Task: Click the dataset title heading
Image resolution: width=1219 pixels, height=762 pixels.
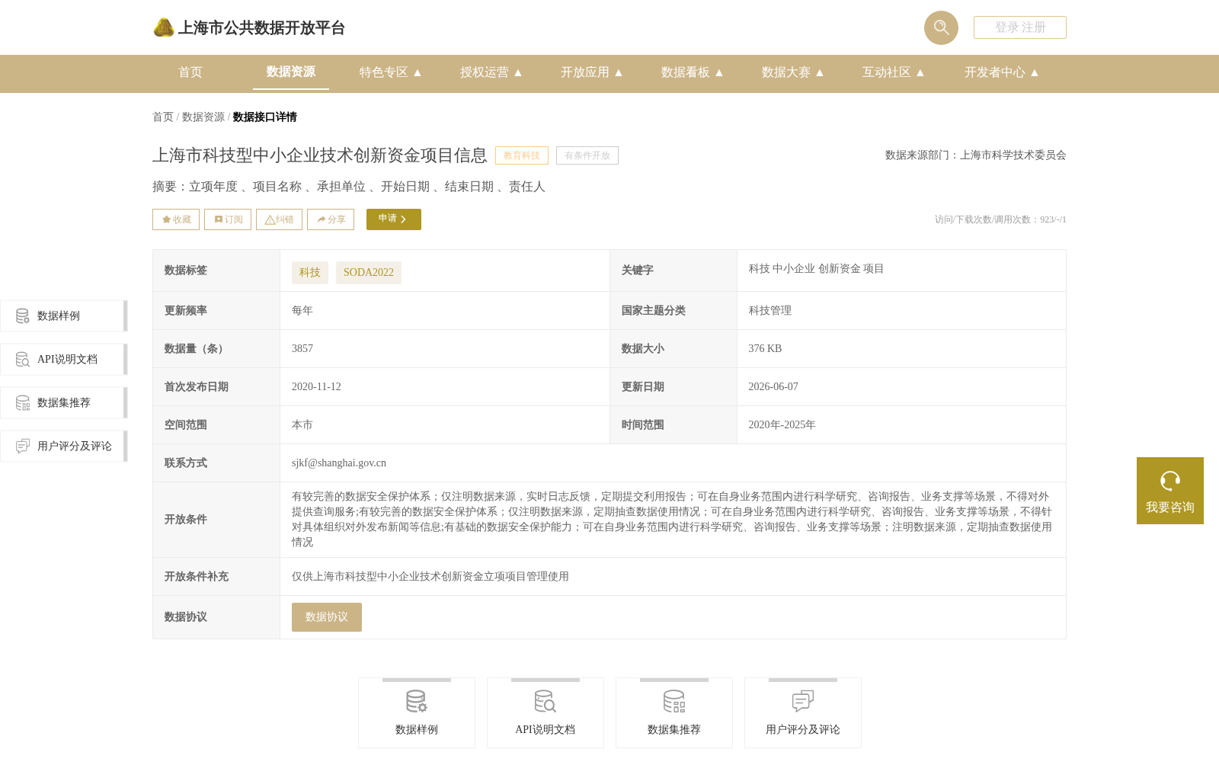Action: pos(320,155)
